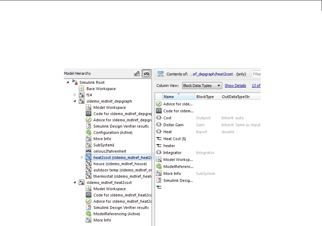Select the More Info SubSystem row

coord(172,173)
